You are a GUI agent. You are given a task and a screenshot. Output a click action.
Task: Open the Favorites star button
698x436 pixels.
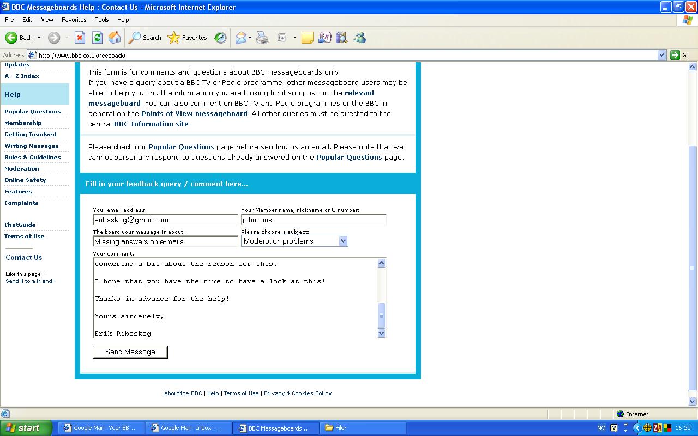coord(188,38)
